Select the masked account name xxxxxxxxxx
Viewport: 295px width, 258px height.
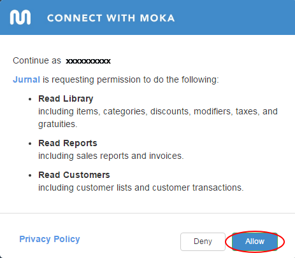pos(88,61)
